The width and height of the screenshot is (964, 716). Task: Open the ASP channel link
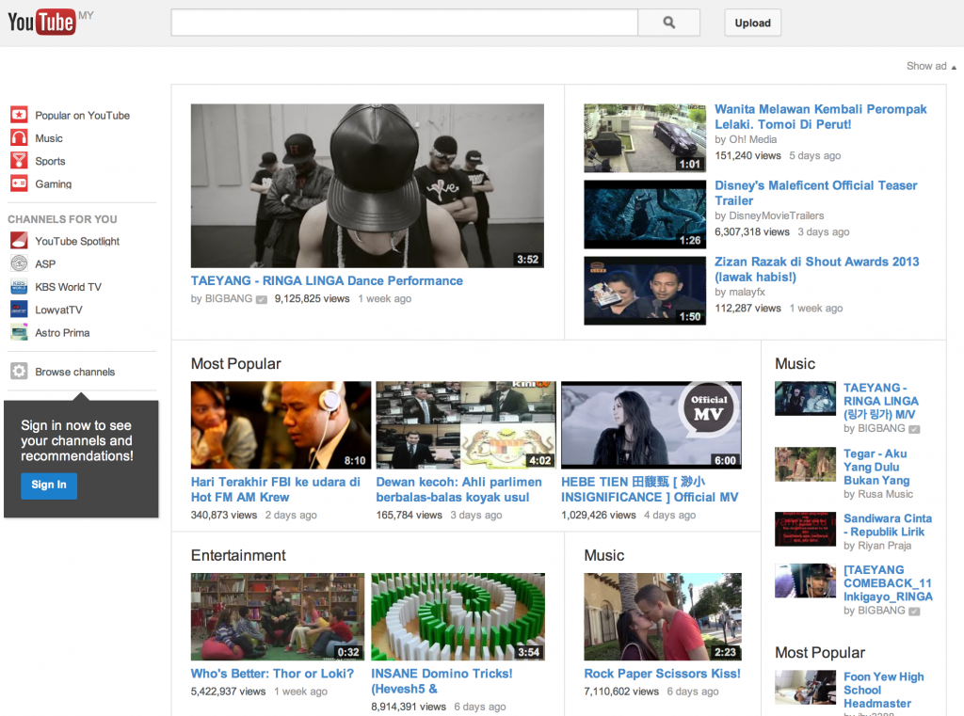pos(45,263)
